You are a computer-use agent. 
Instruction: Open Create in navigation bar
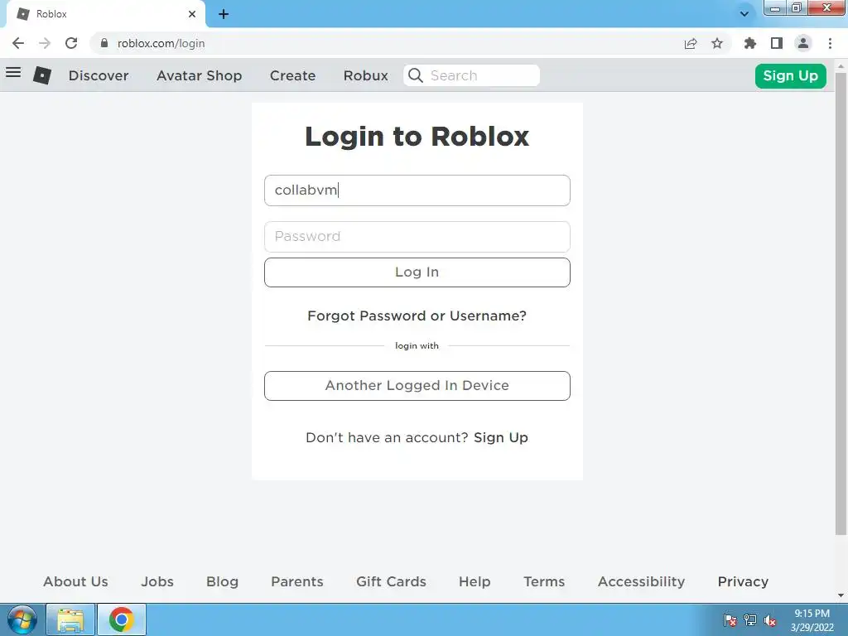[x=292, y=75]
